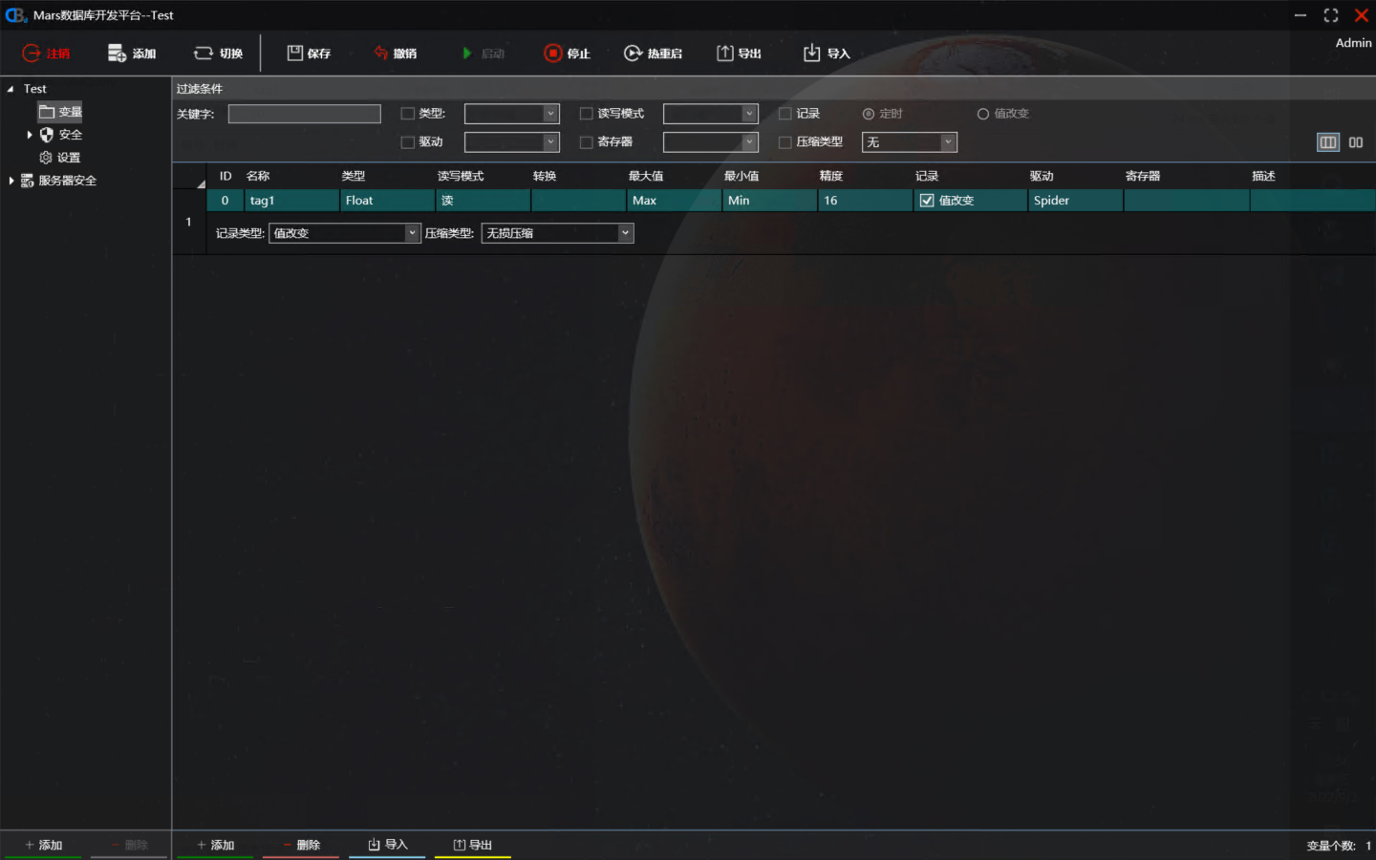Open the 设置 gear node in the tree
Screen dimensions: 1376x860
59,158
